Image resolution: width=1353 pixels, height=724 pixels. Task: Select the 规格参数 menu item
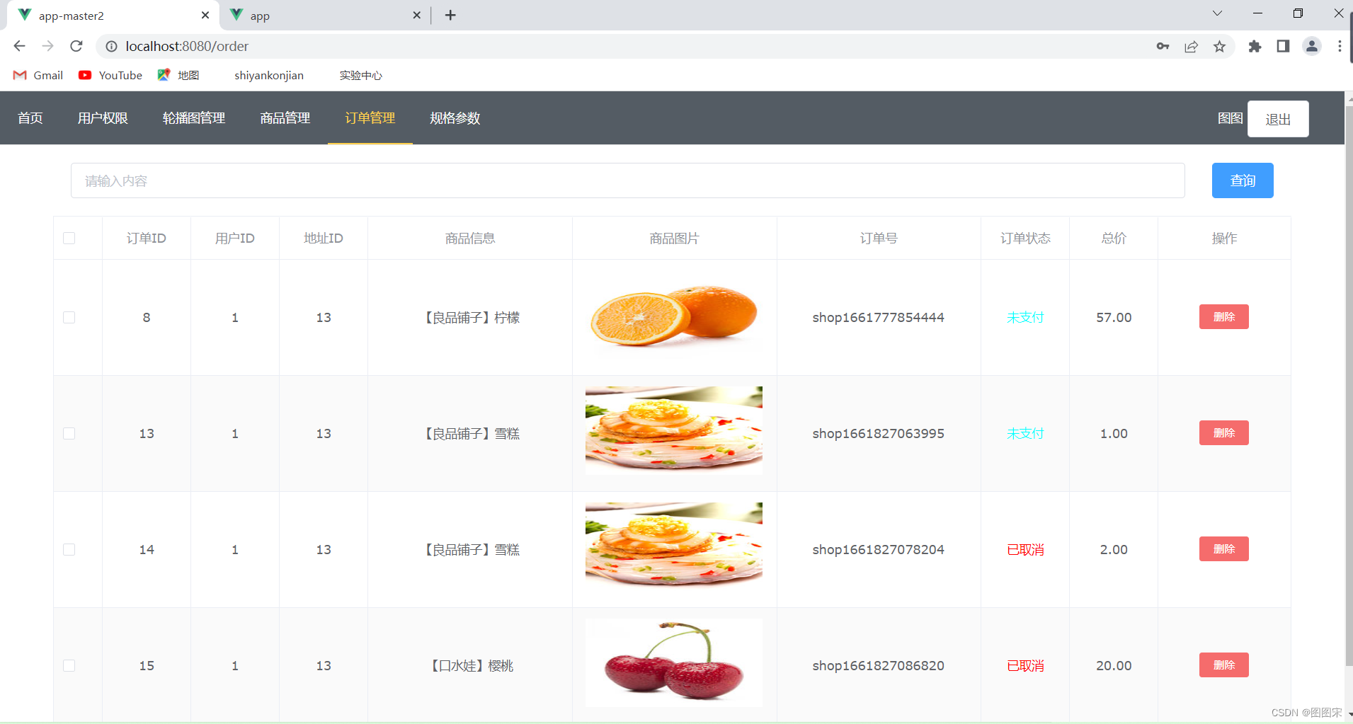pyautogui.click(x=454, y=118)
